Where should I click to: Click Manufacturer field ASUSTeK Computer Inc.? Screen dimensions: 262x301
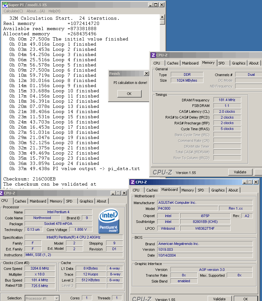tap(205, 202)
